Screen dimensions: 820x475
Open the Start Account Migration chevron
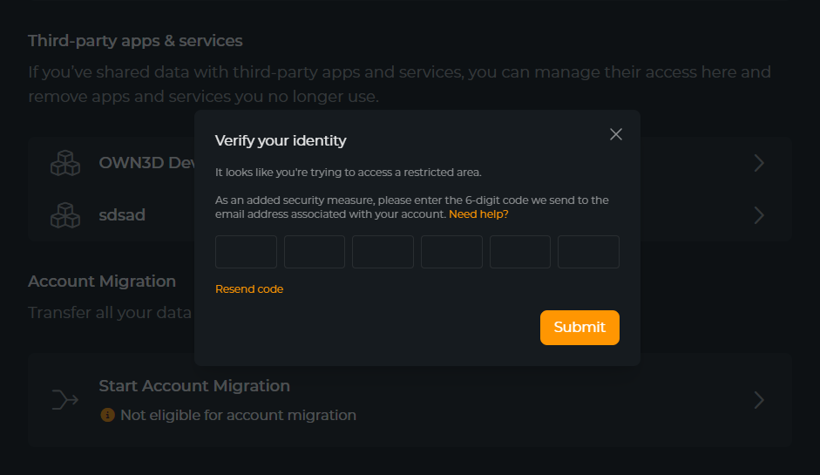759,400
